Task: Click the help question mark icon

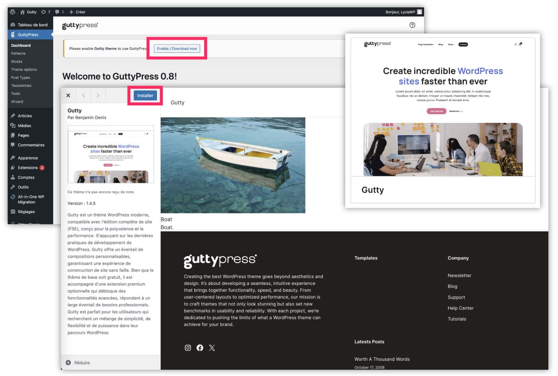Action: point(412,25)
